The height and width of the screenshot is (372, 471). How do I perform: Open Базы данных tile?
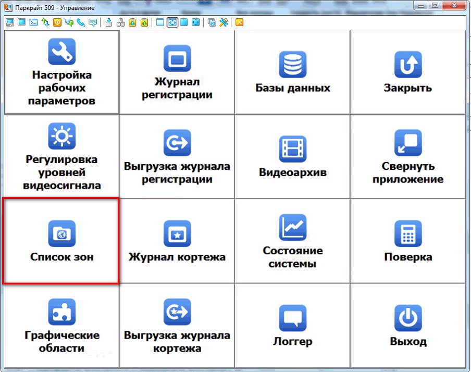[x=292, y=72]
